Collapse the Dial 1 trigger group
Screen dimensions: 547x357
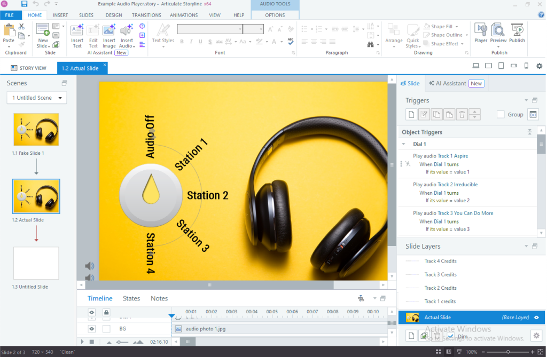pos(404,144)
